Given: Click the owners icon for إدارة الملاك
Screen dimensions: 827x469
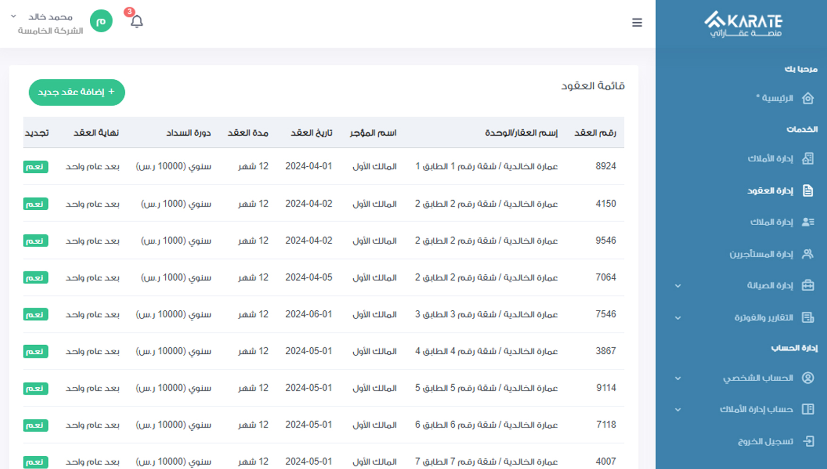Looking at the screenshot, I should (808, 222).
